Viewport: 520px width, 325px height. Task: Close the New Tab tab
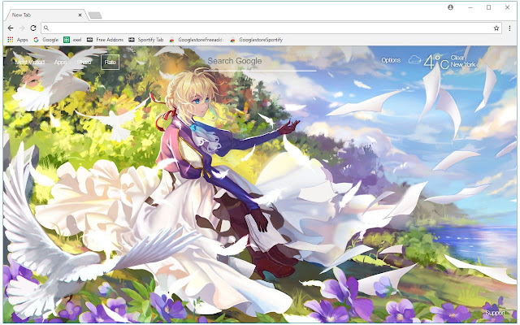(x=80, y=15)
